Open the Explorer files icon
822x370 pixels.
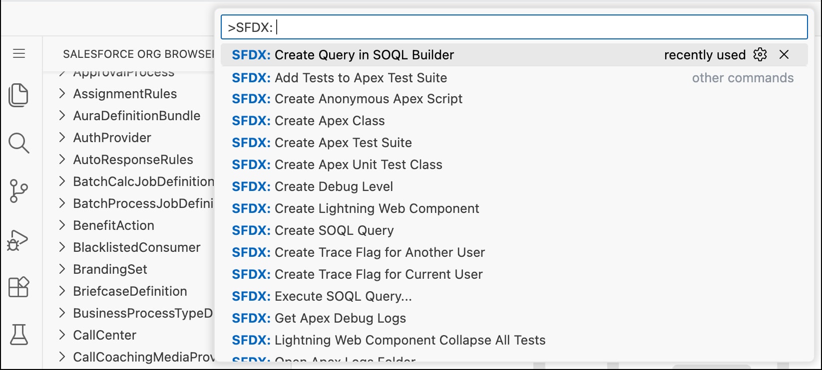tap(19, 95)
